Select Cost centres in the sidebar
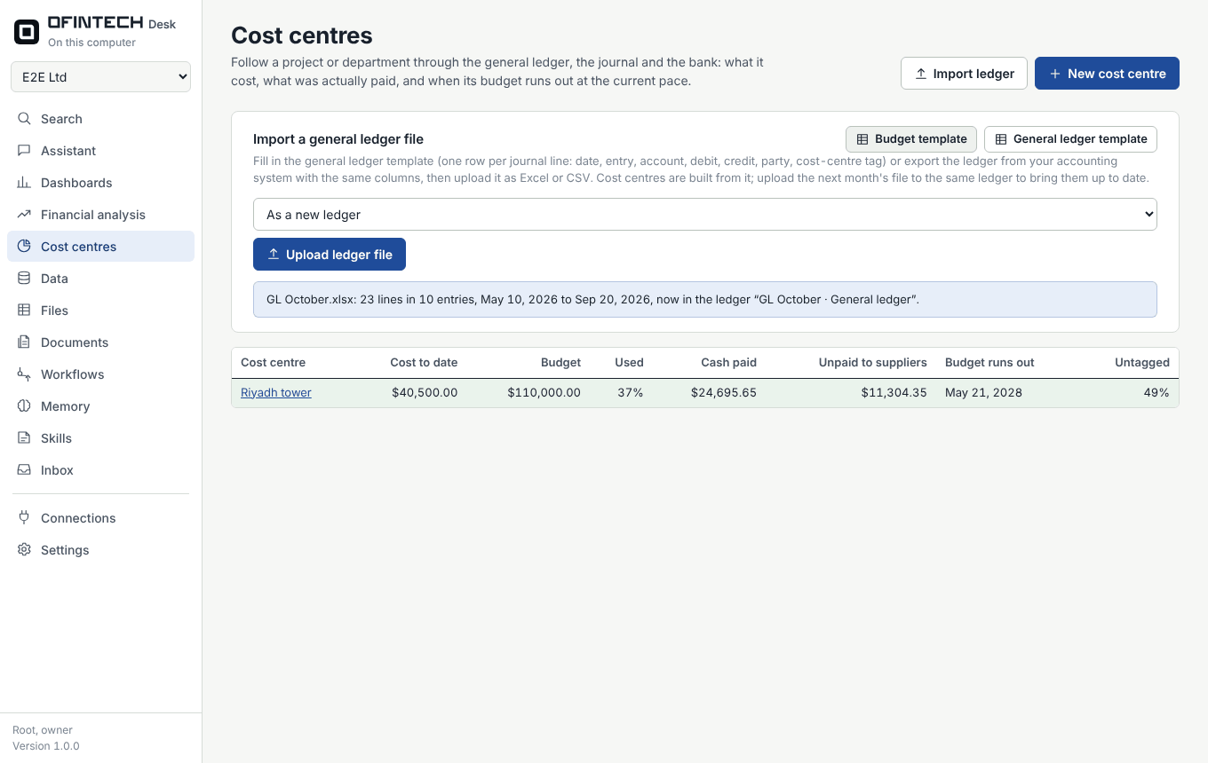The image size is (1208, 763). (100, 247)
